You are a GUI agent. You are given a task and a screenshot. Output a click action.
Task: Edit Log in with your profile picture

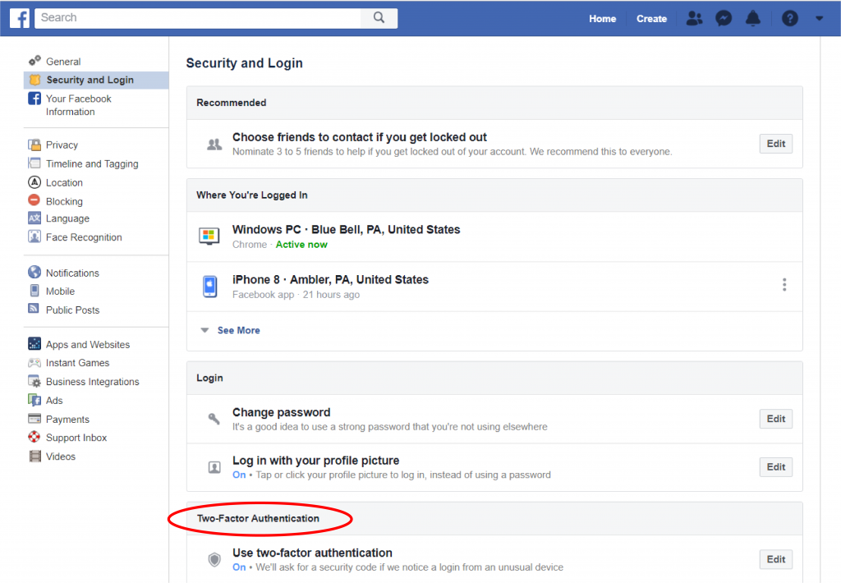pos(775,467)
